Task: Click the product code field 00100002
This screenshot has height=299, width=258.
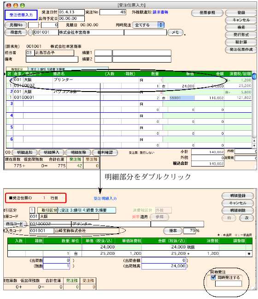Action: coord(50,224)
